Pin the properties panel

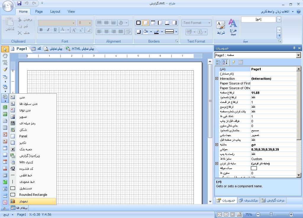(x=294, y=48)
